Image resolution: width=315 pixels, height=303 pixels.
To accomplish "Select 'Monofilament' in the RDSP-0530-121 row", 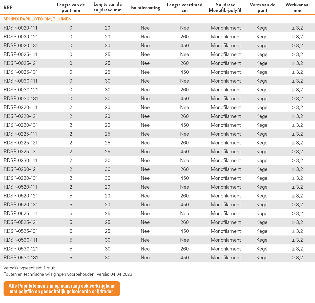I will point(226,249).
